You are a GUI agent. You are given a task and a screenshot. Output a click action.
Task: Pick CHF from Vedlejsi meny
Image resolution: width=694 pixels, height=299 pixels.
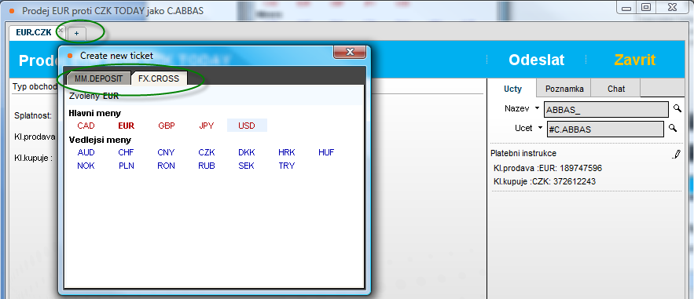(126, 152)
